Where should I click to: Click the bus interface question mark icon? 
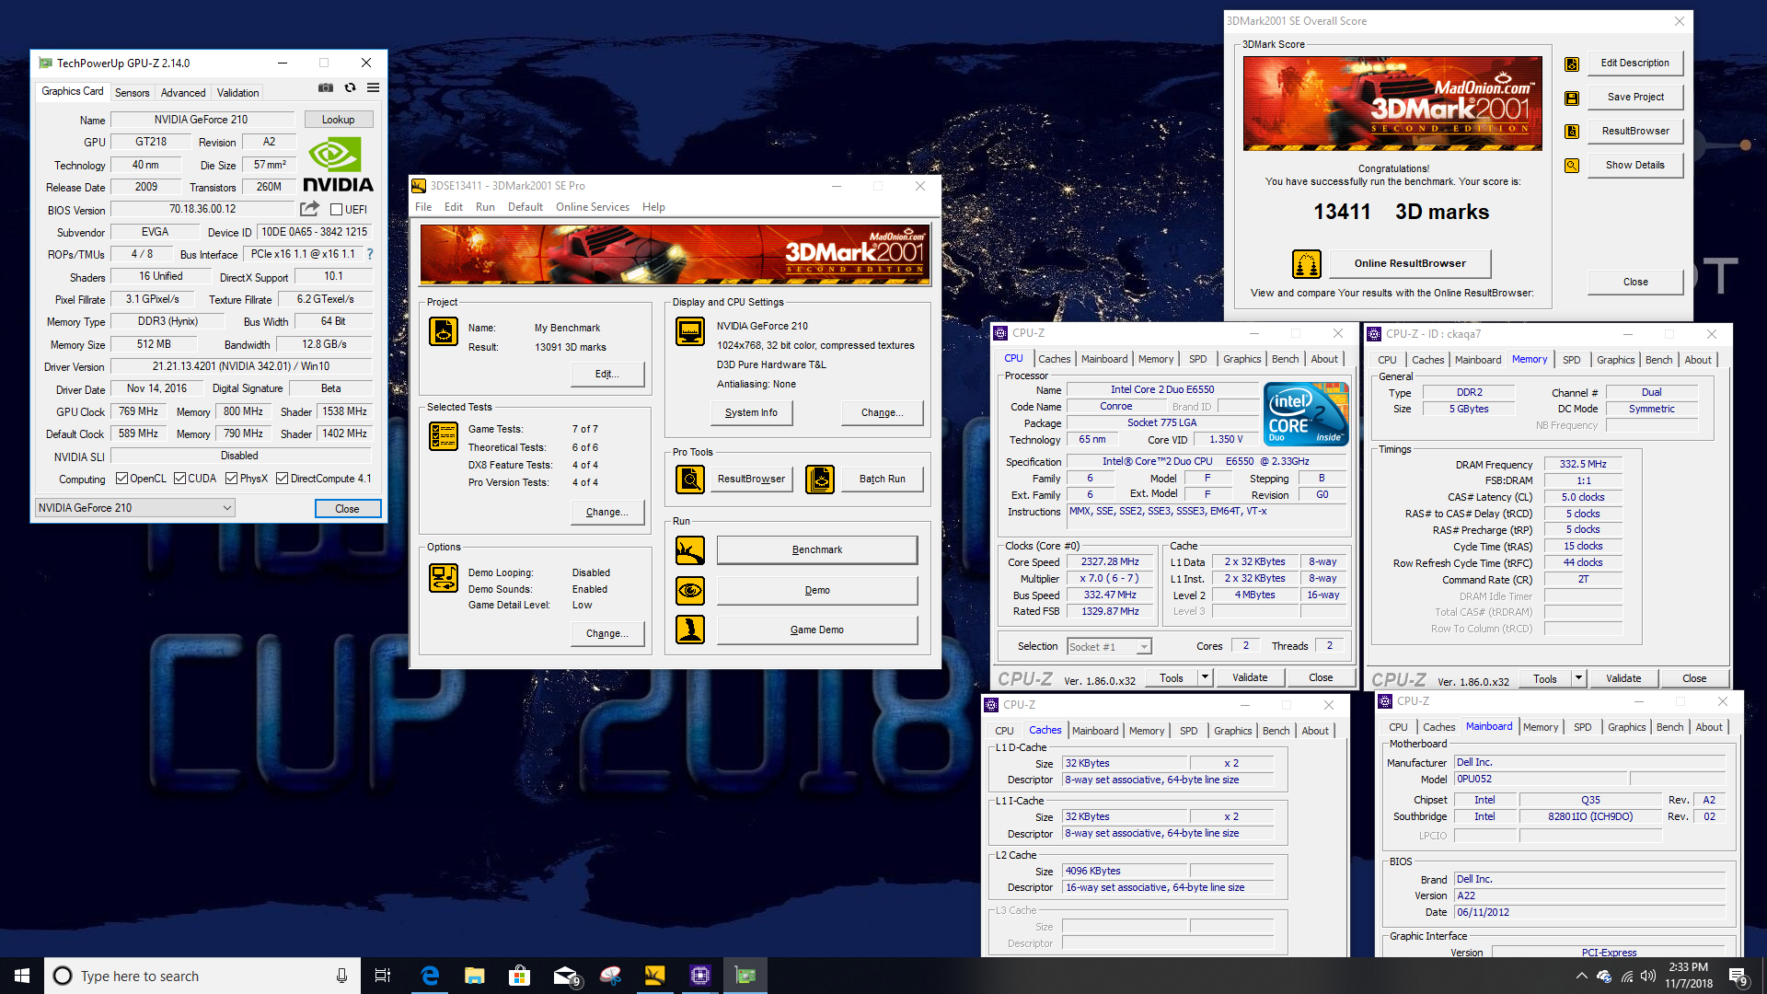[x=370, y=254]
